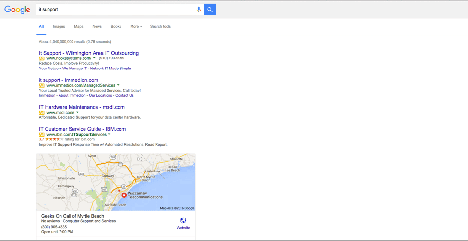
Task: Click the Ad badge beside www.ibm.com
Action: (41, 135)
